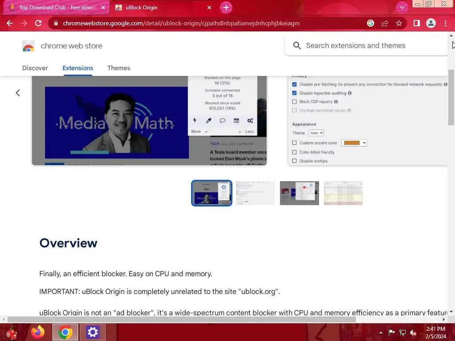Click the Action Center flag icon
The image size is (455, 341).
pyautogui.click(x=391, y=333)
